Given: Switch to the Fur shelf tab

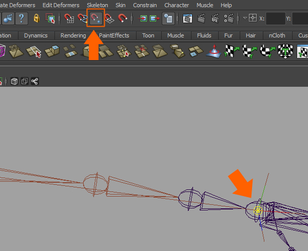Looking at the screenshot, I should 228,35.
